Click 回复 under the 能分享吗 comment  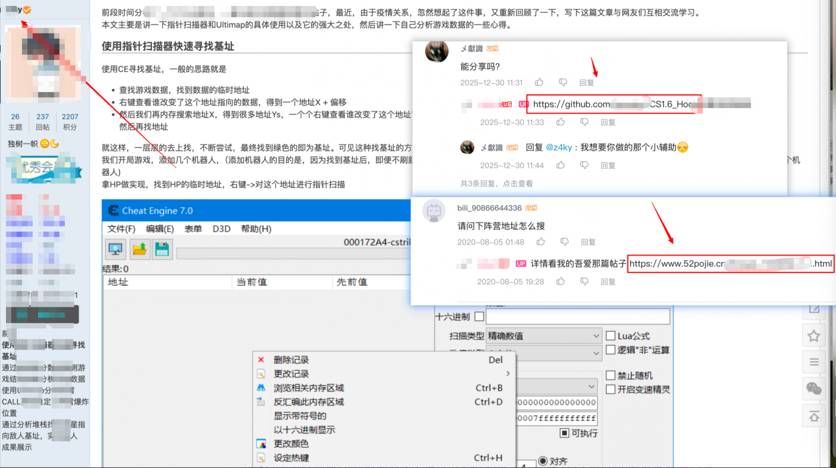point(587,82)
